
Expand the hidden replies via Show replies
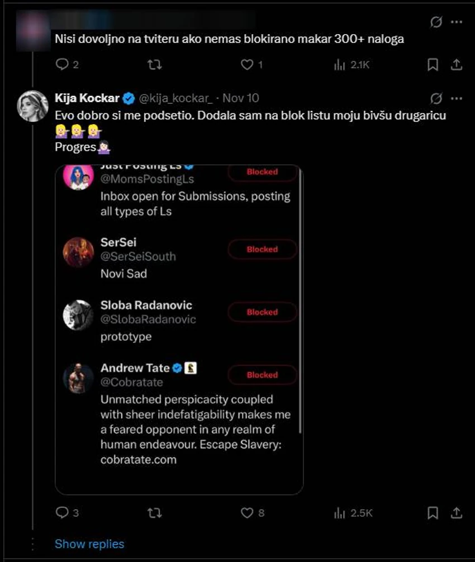click(x=89, y=544)
